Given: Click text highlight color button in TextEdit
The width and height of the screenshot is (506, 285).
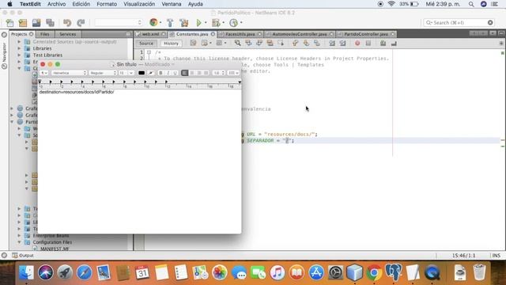Looking at the screenshot, I should click(150, 73).
